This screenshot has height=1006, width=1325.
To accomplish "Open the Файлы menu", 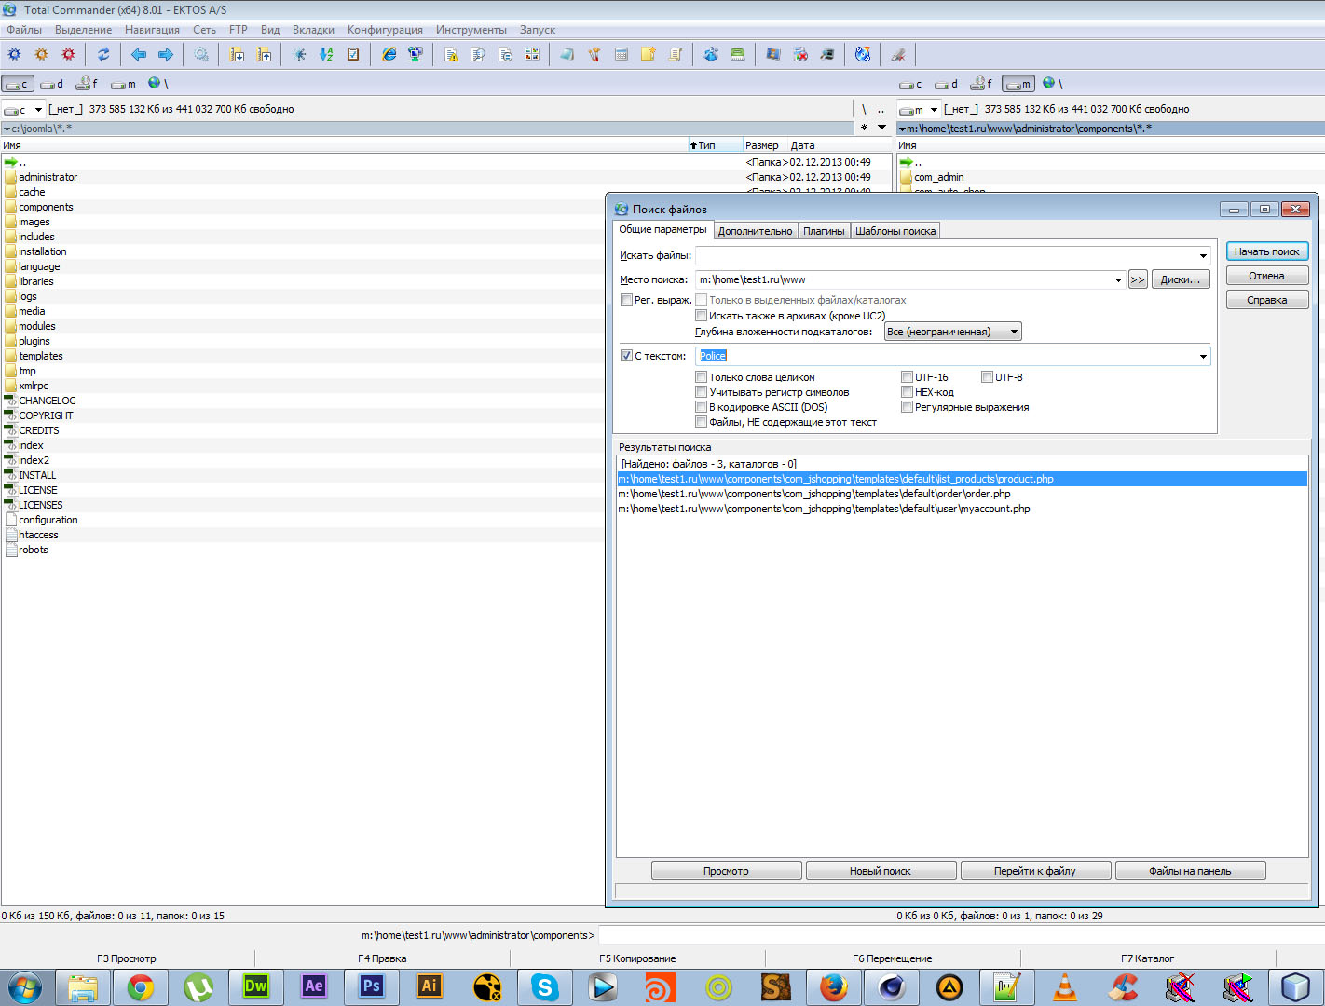I will (24, 30).
